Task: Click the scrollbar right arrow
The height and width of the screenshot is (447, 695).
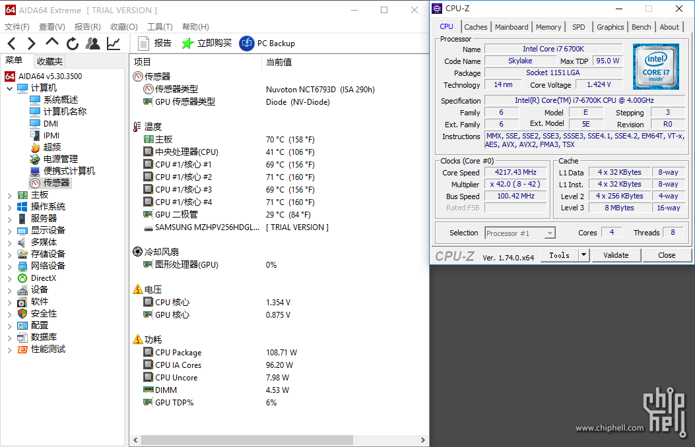Action: 423,440
